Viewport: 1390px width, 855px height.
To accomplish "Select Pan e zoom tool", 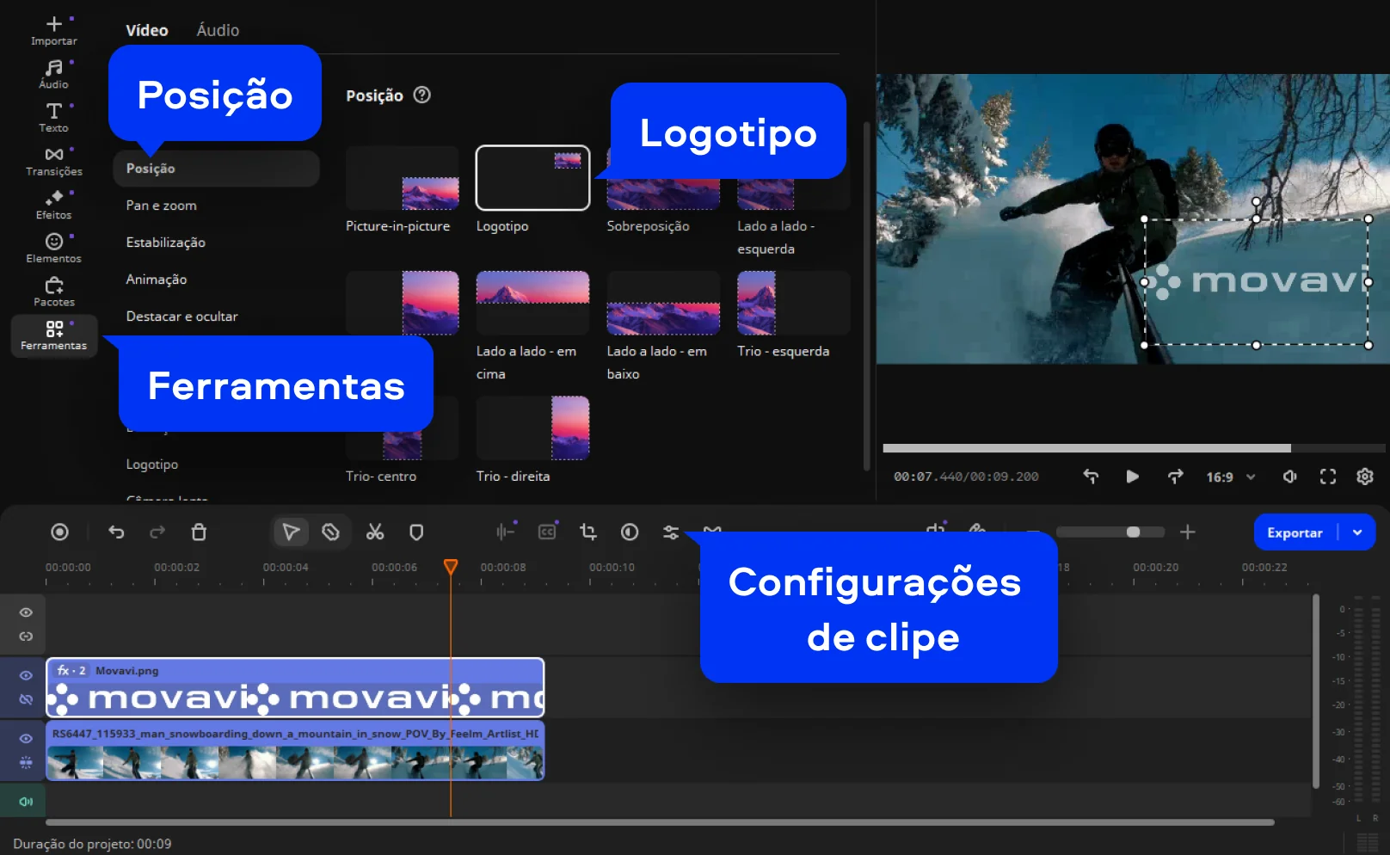I will click(161, 206).
